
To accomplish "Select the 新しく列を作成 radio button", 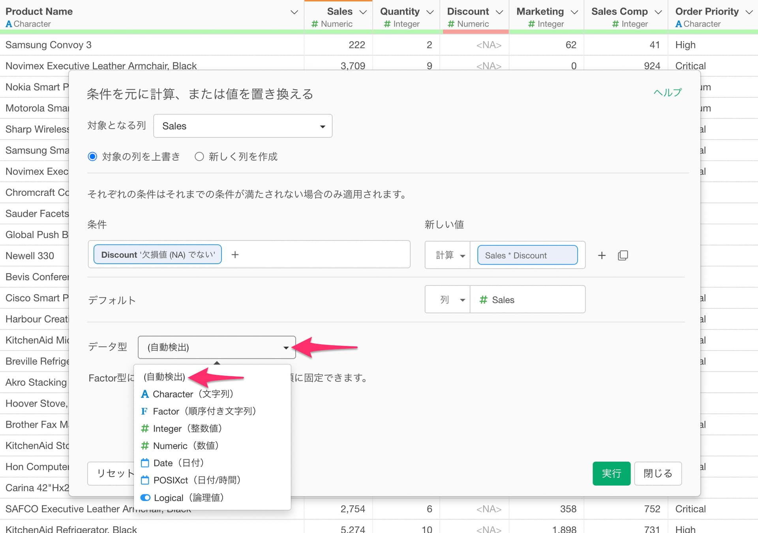I will click(199, 157).
